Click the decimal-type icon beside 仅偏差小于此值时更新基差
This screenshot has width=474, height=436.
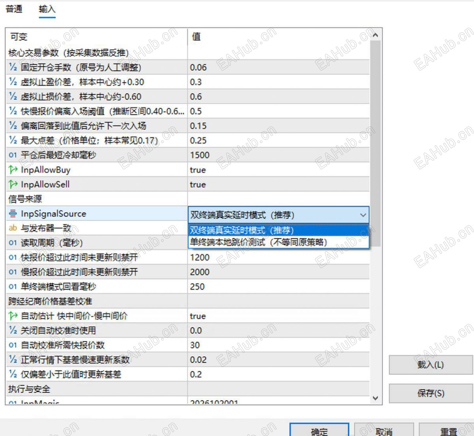pos(13,374)
